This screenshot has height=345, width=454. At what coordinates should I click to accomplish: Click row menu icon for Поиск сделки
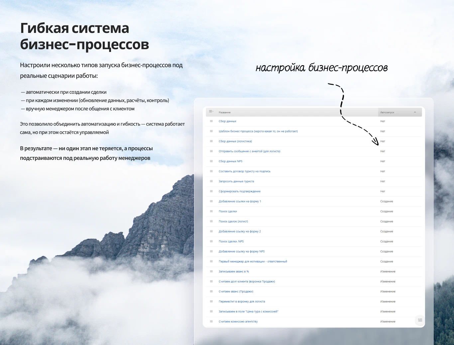pyautogui.click(x=211, y=211)
